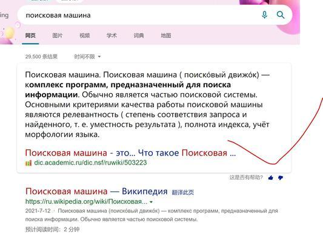
Task: Click the '29,500 条结果' result count text
Action: click(41, 56)
